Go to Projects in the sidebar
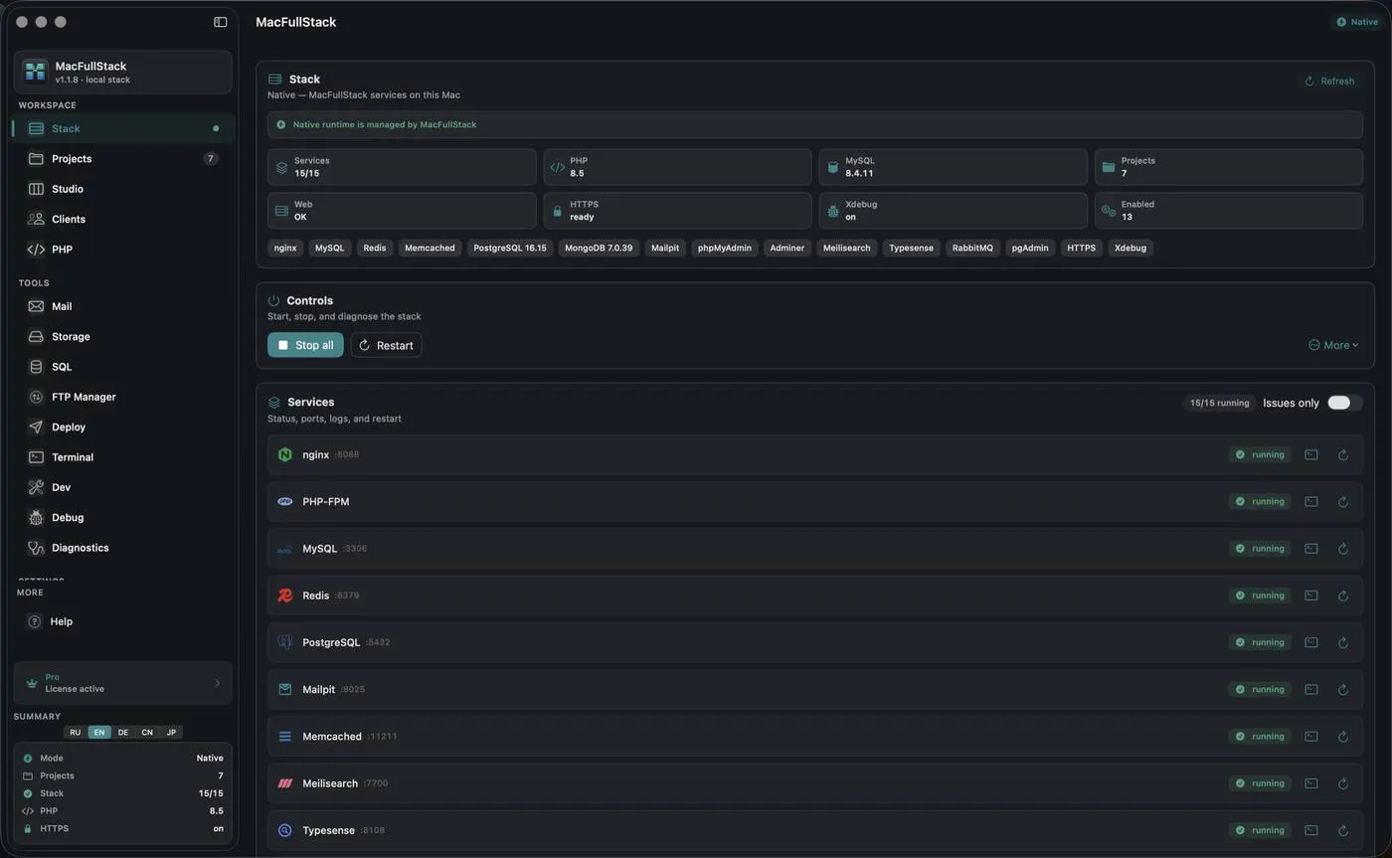This screenshot has height=858, width=1392. 123,159
